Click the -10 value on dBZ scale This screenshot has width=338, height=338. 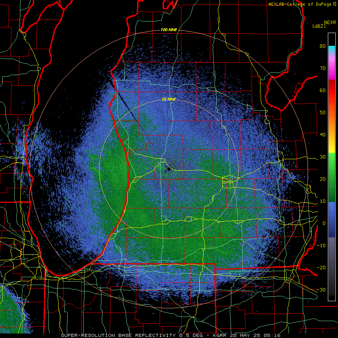point(321,246)
